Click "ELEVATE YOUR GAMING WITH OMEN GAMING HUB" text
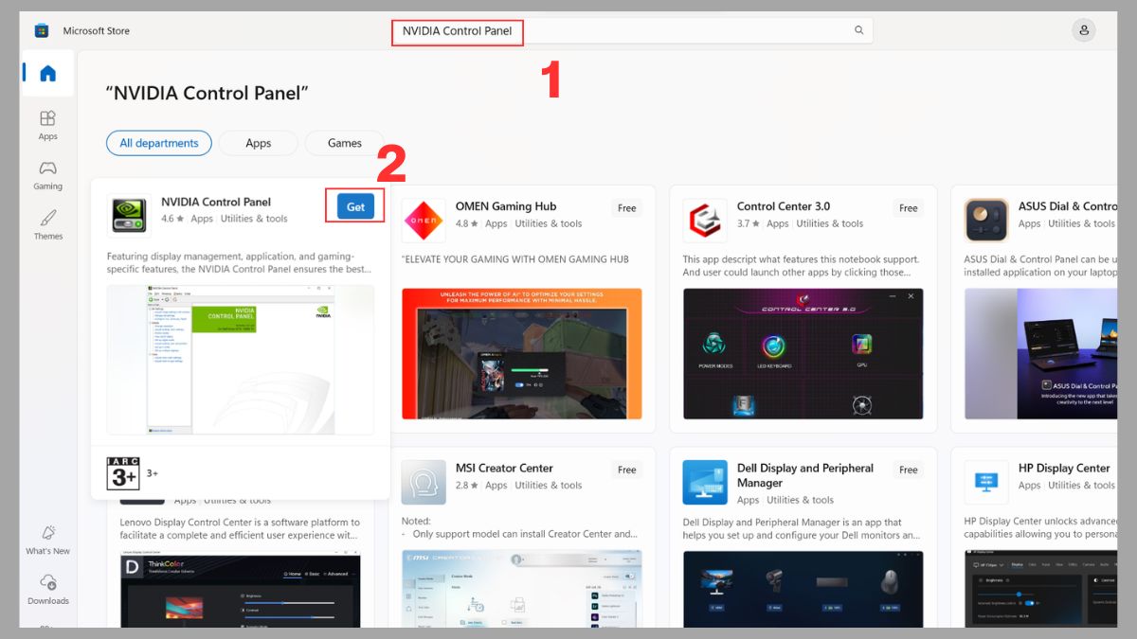This screenshot has height=639, width=1137. tap(515, 259)
